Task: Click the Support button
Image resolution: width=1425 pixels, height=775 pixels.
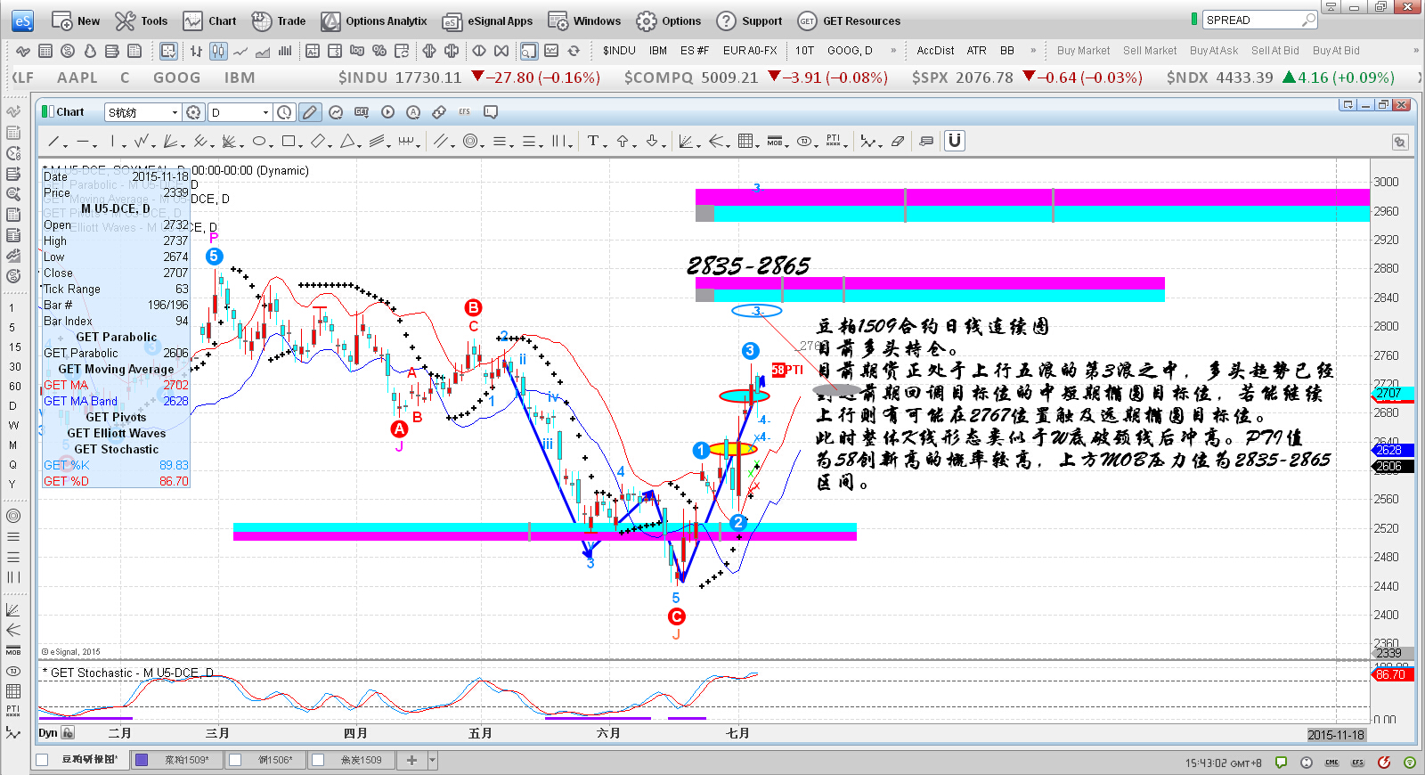Action: (x=749, y=20)
